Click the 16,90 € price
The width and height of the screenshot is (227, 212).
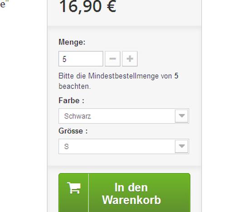click(x=88, y=6)
